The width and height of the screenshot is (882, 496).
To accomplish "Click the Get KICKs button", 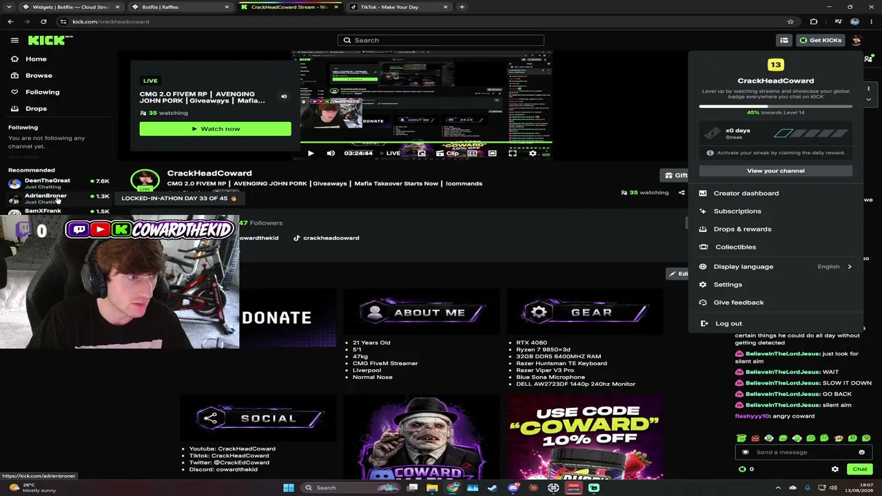I will click(820, 40).
